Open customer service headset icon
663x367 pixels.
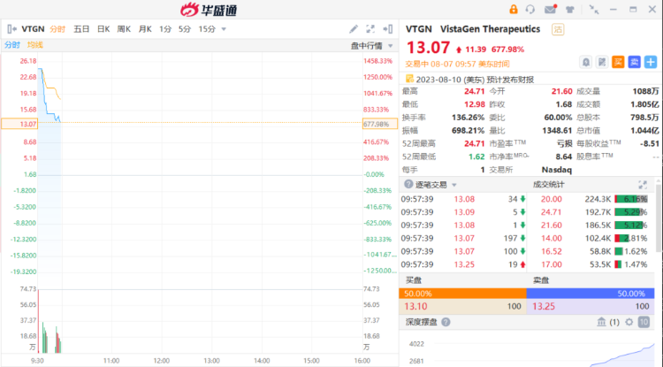click(530, 10)
